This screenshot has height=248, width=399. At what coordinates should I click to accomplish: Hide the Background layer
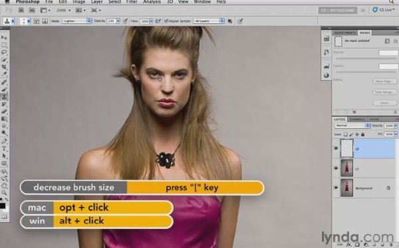point(336,188)
